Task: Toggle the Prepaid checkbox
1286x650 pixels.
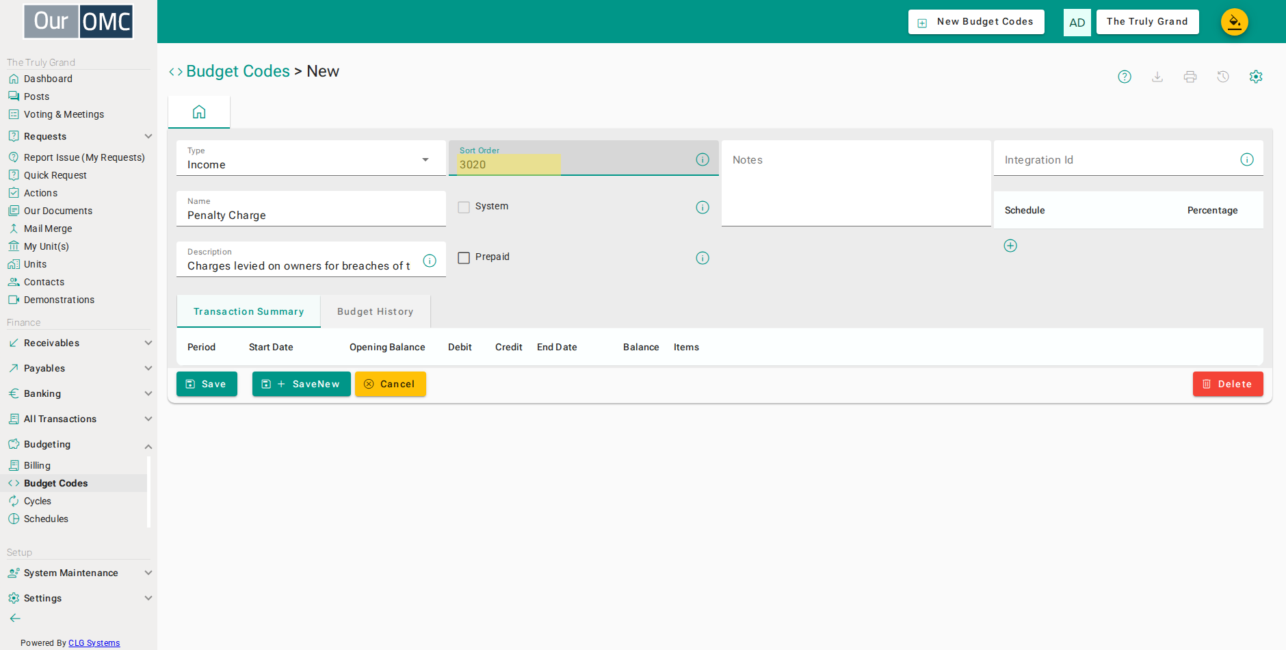Action: coord(464,258)
